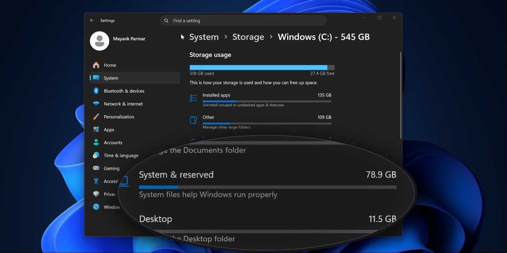The width and height of the screenshot is (507, 253).
Task: Click the Mayank Parmar user name
Action: coord(129,39)
